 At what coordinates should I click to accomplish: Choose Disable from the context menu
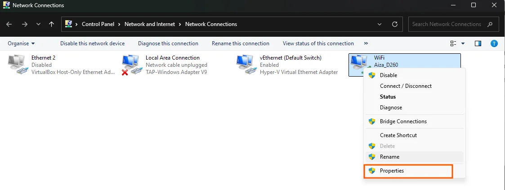pos(414,75)
